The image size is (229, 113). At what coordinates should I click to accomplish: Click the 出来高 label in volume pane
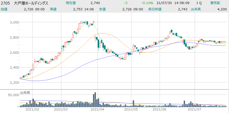coord(25,93)
